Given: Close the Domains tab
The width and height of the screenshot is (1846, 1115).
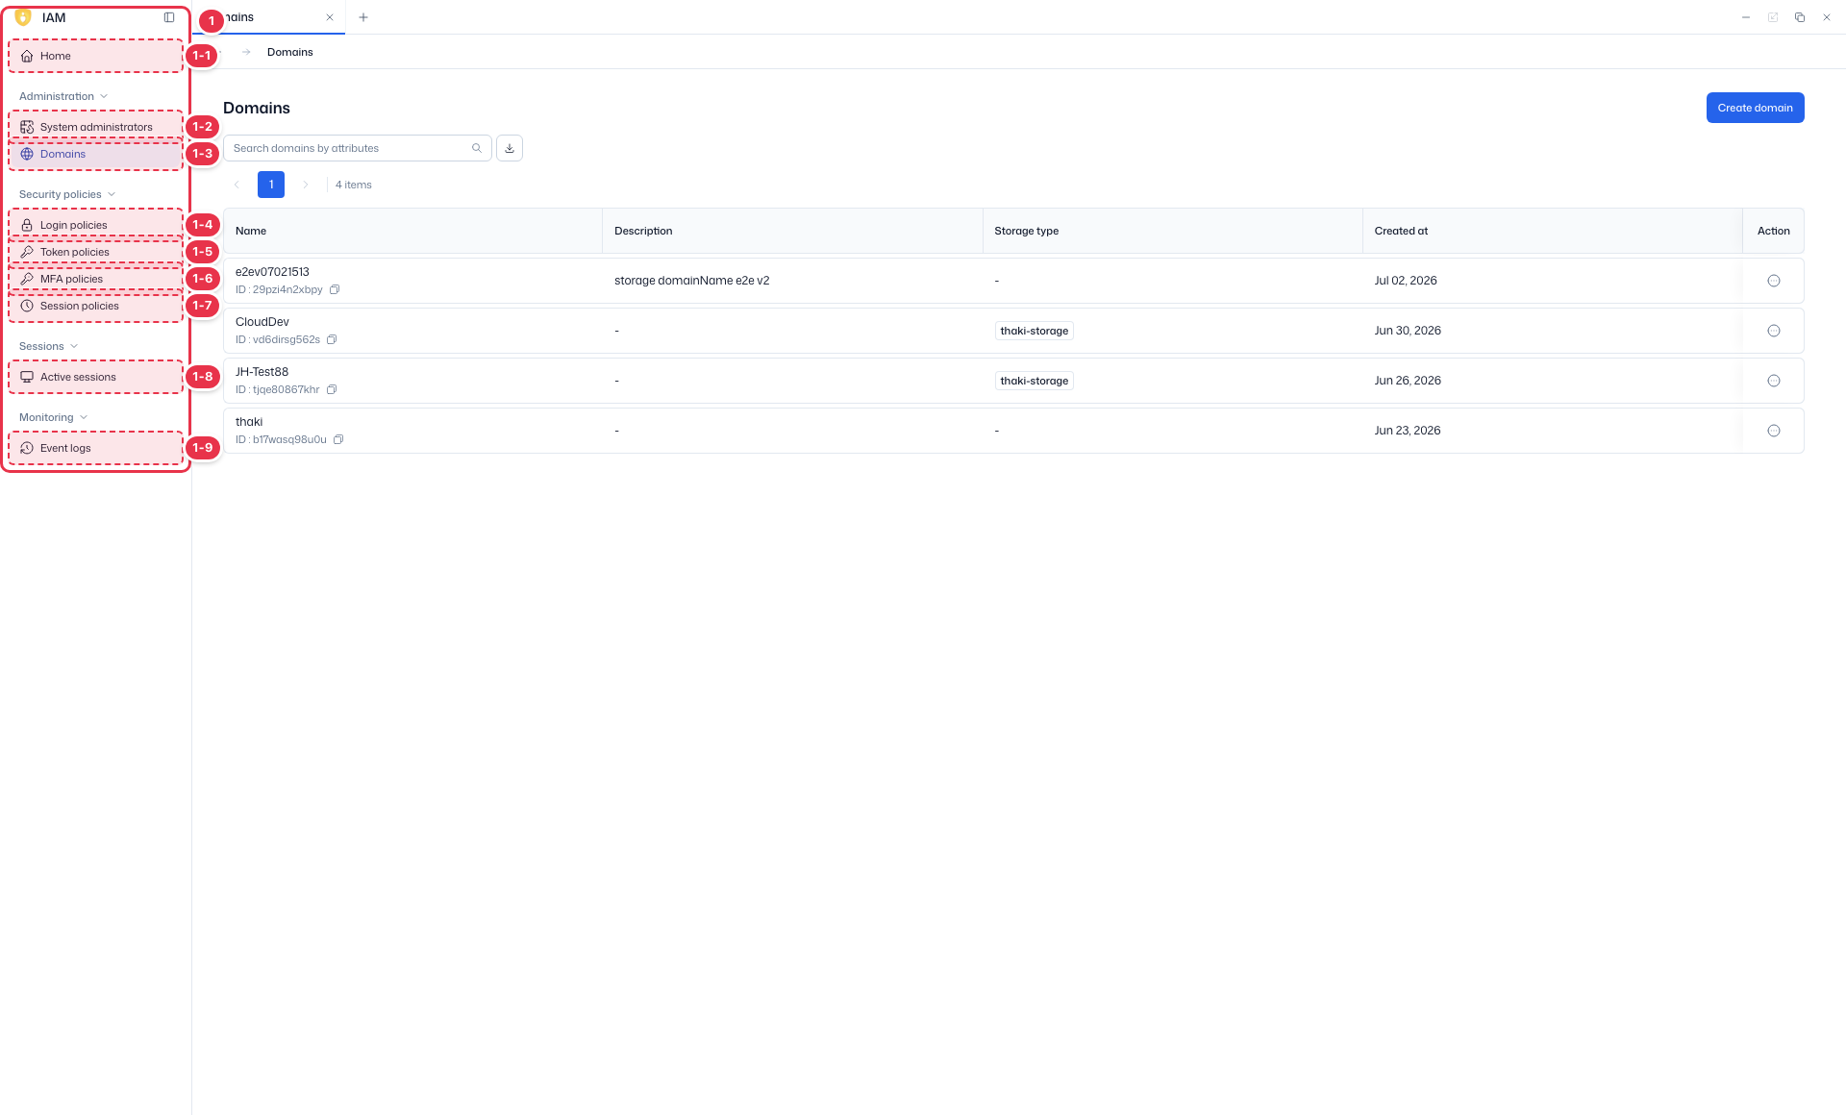Looking at the screenshot, I should pos(330,17).
